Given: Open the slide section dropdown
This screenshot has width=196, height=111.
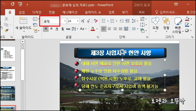Looking at the screenshot, I should pyautogui.click(x=36, y=30).
